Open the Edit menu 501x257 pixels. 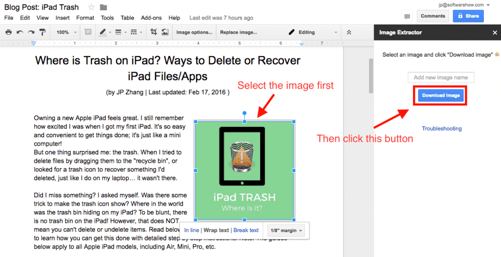[x=25, y=18]
